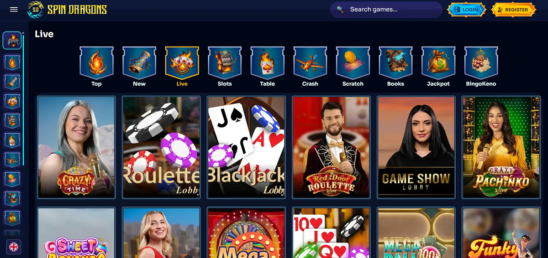548x258 pixels.
Task: Select the BingoKeno category icon
Action: pyautogui.click(x=481, y=63)
